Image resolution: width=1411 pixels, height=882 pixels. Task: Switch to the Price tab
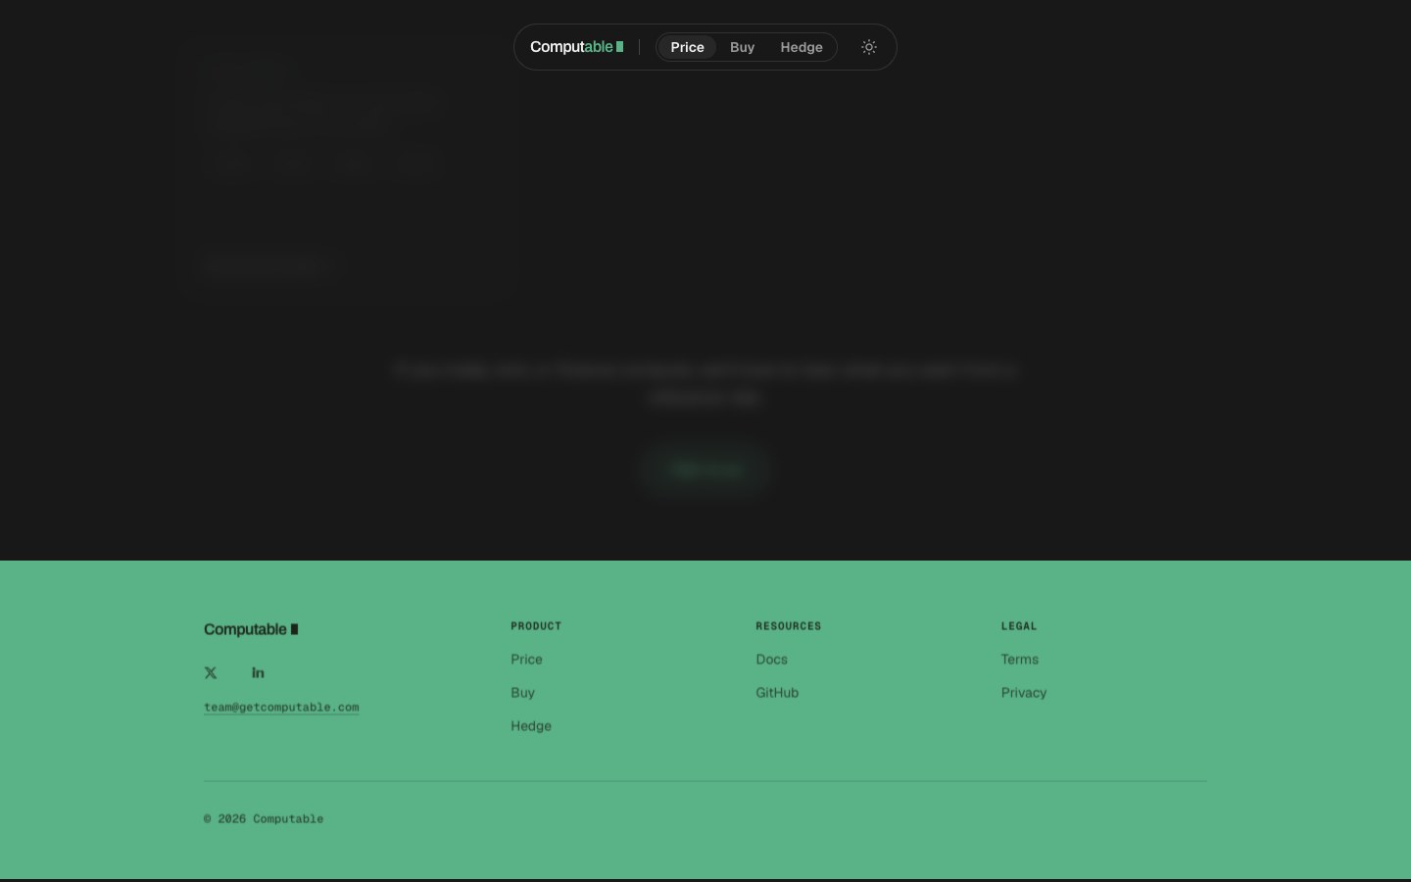tap(687, 47)
